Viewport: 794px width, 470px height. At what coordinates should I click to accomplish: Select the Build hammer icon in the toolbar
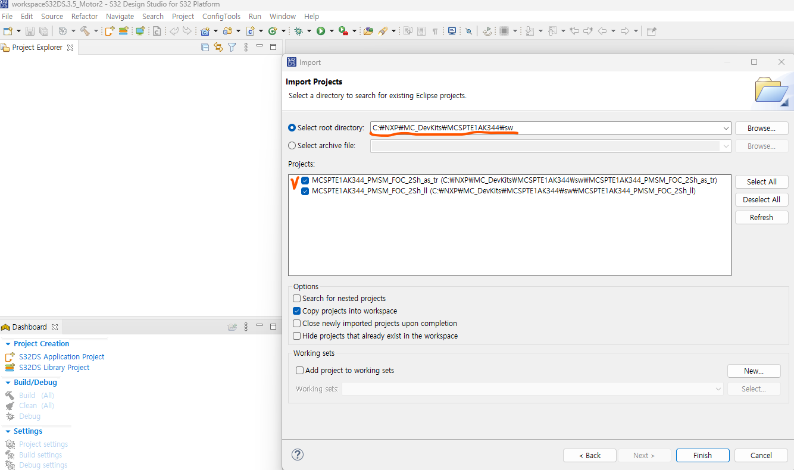tap(85, 31)
